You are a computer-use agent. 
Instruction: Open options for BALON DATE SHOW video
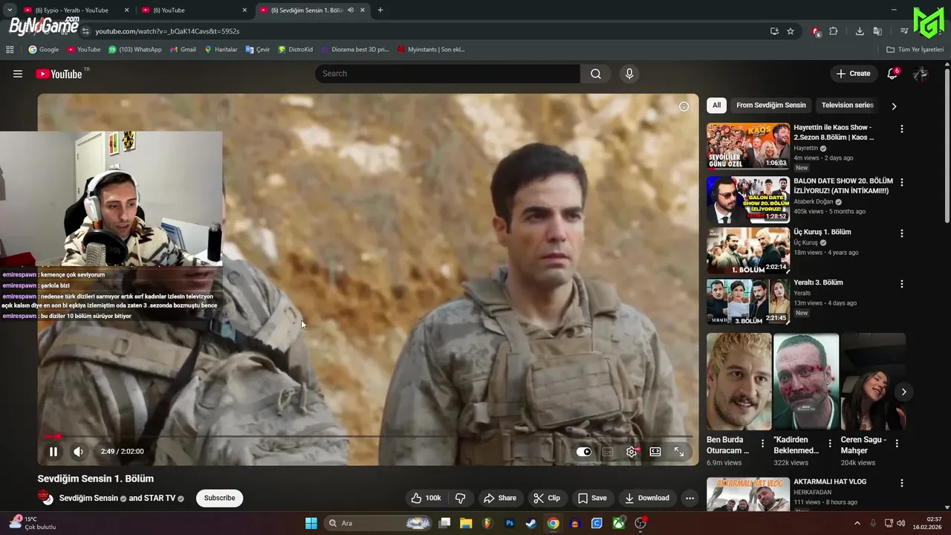[x=902, y=182]
